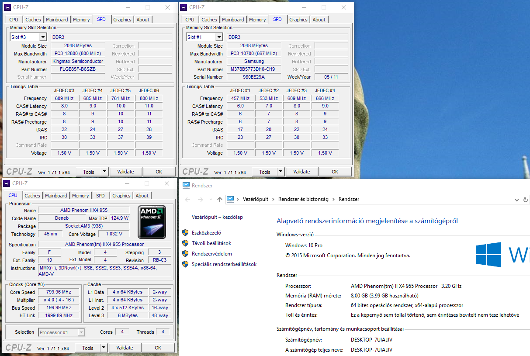Switch to Mainboard tab in Slot #3 window

[x=57, y=20]
